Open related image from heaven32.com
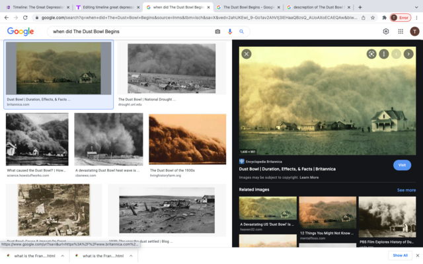The image size is (423, 264). tap(268, 209)
